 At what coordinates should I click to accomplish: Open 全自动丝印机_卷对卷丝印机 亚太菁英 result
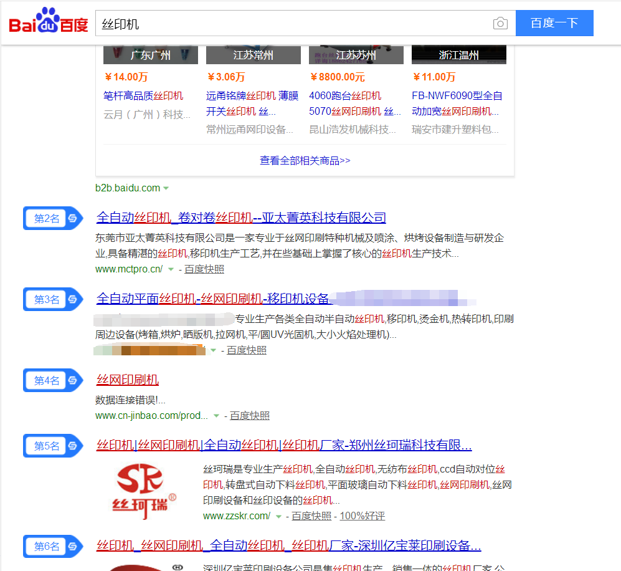[x=241, y=218]
